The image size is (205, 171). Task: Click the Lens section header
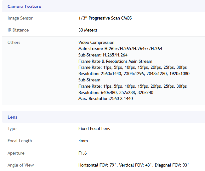(12, 117)
